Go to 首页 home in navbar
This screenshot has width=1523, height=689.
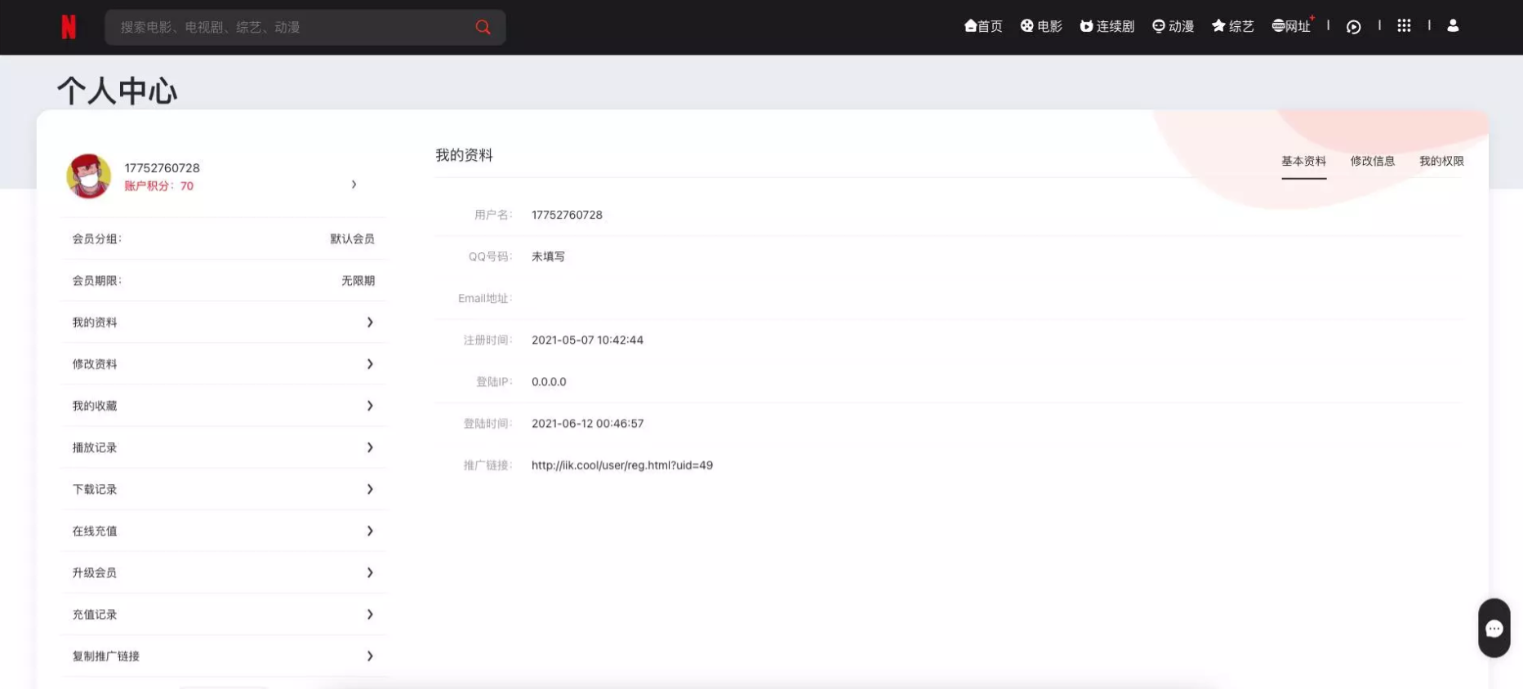point(983,26)
